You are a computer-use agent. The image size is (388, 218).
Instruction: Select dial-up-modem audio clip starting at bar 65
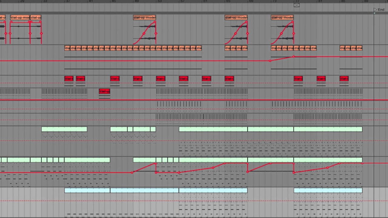236,18
